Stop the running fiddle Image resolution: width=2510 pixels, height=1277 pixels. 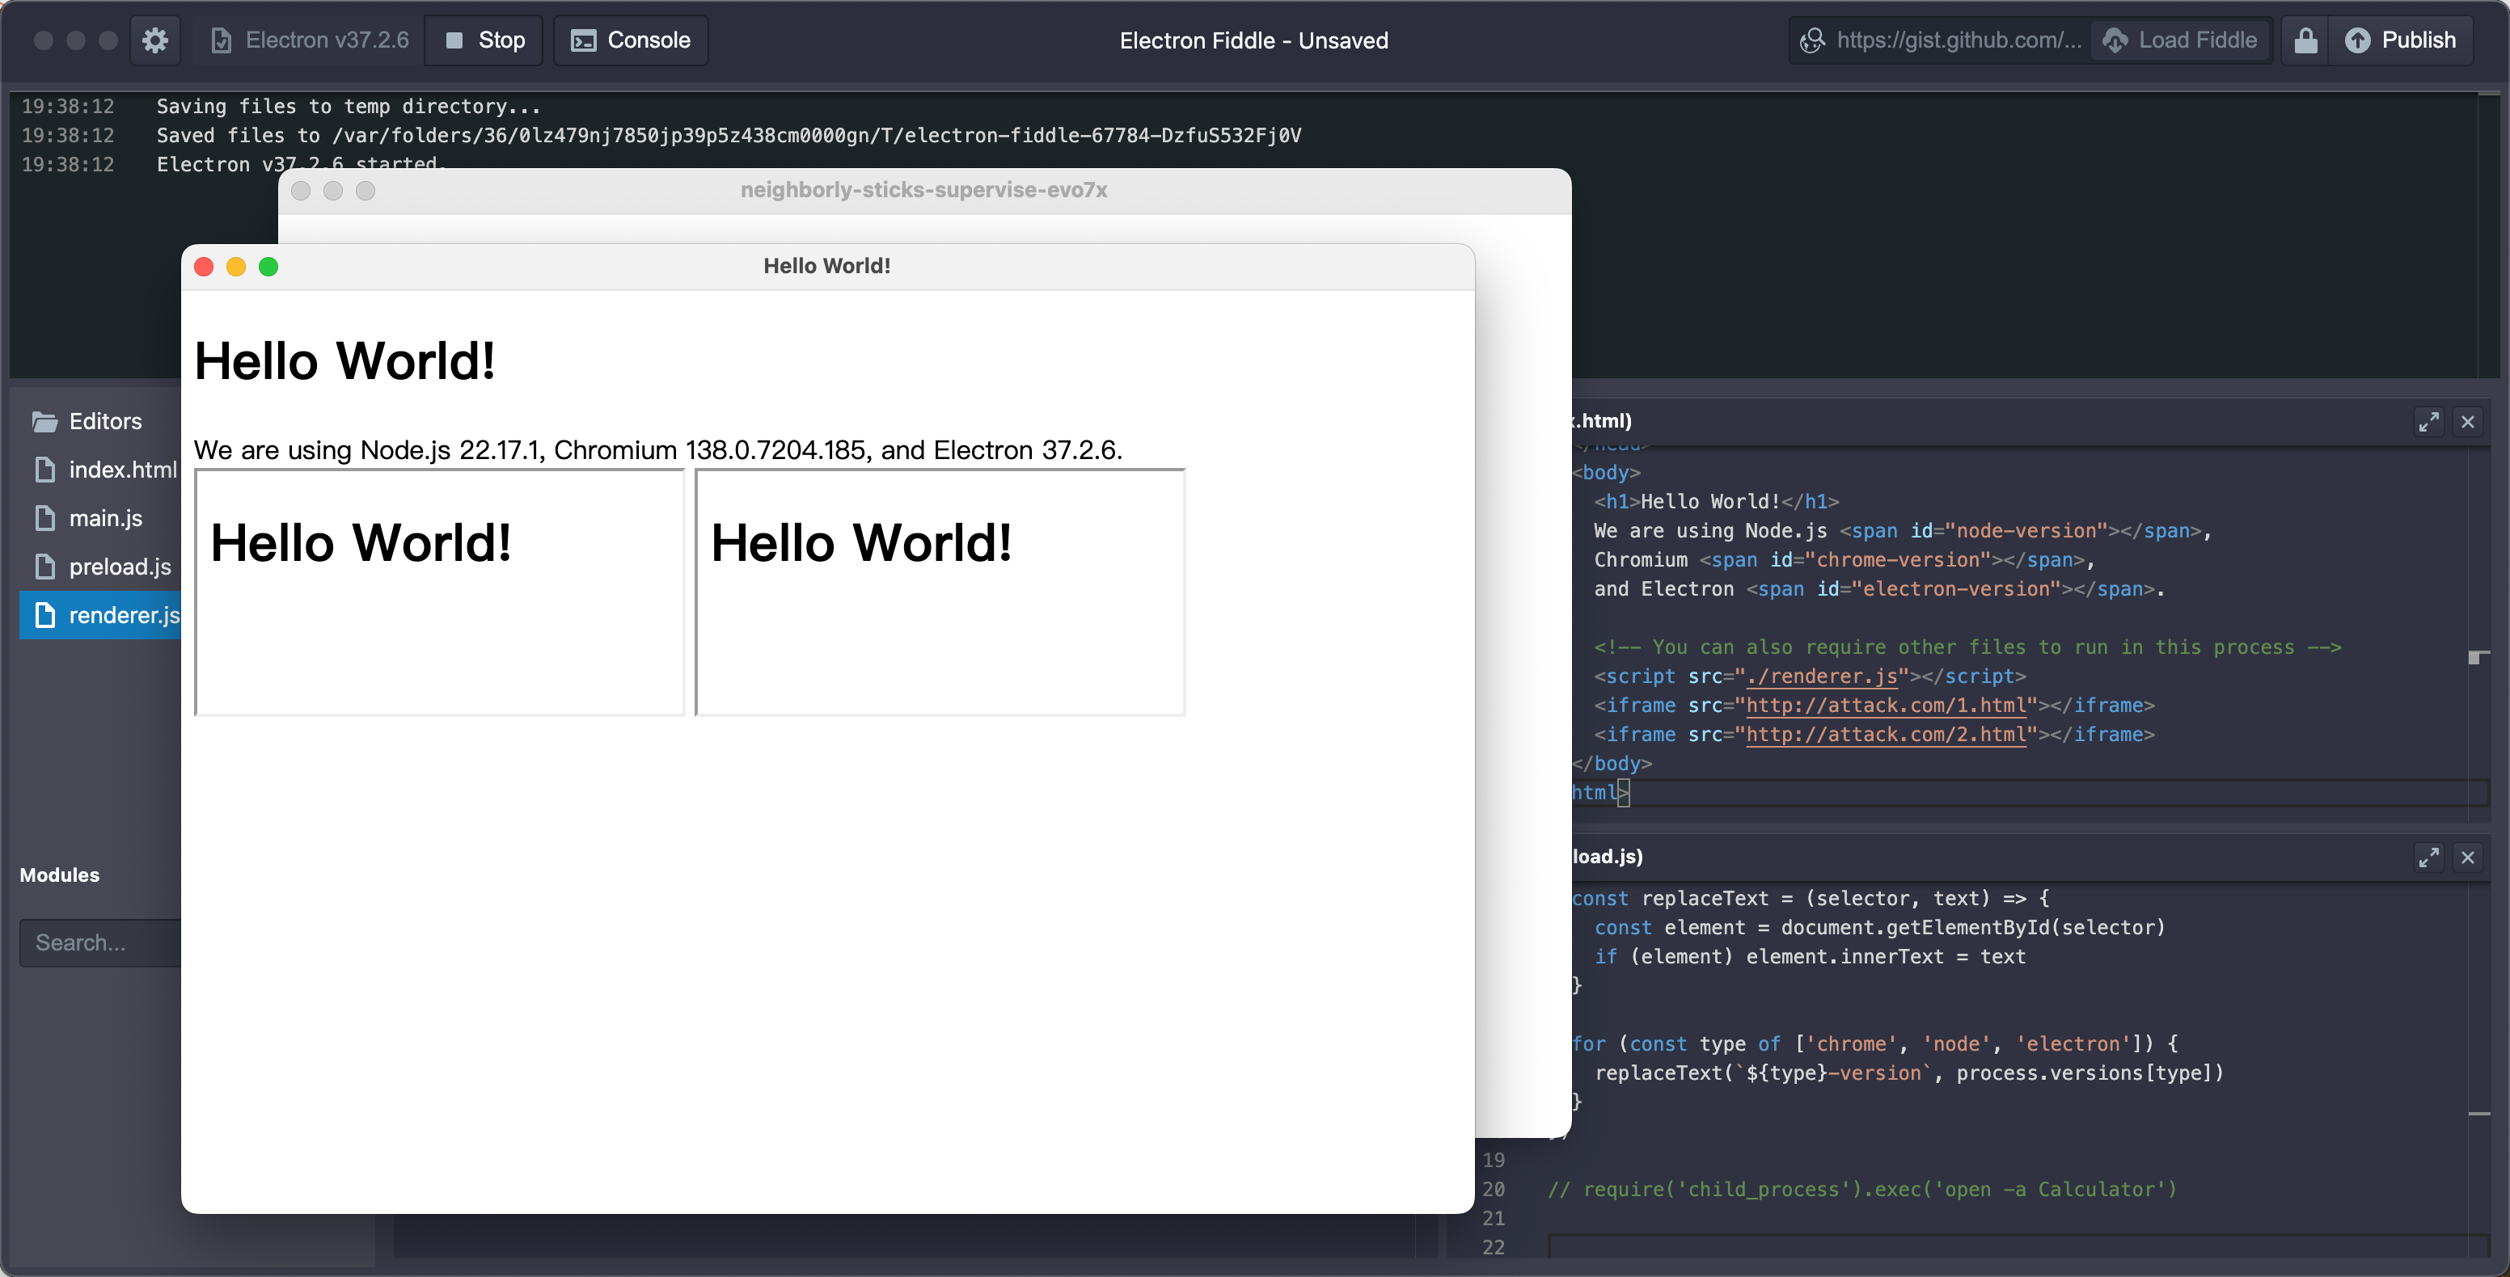(484, 40)
